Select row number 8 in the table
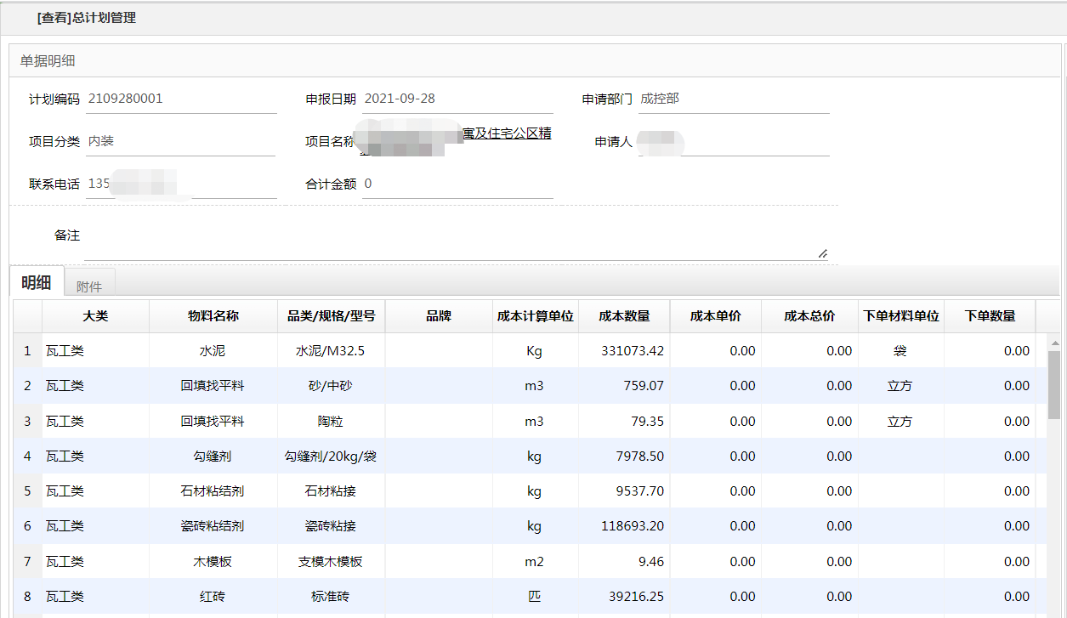The height and width of the screenshot is (618, 1067). click(27, 597)
